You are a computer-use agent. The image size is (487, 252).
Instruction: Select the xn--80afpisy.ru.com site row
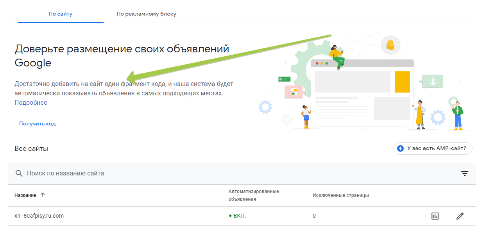coord(242,216)
